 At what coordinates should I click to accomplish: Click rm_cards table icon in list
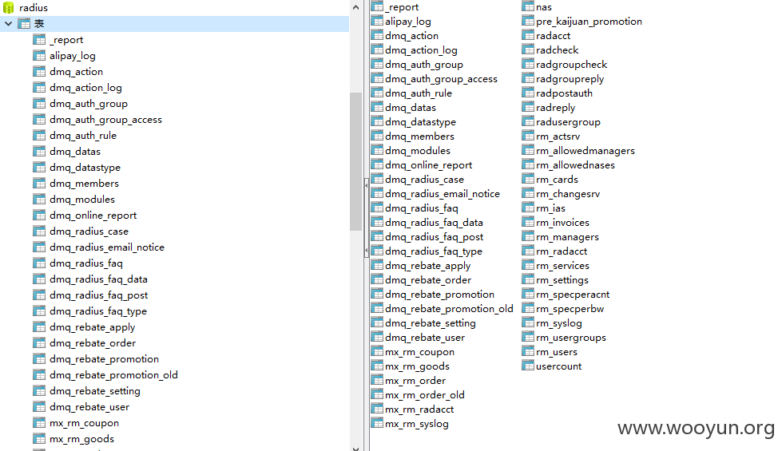coord(528,179)
